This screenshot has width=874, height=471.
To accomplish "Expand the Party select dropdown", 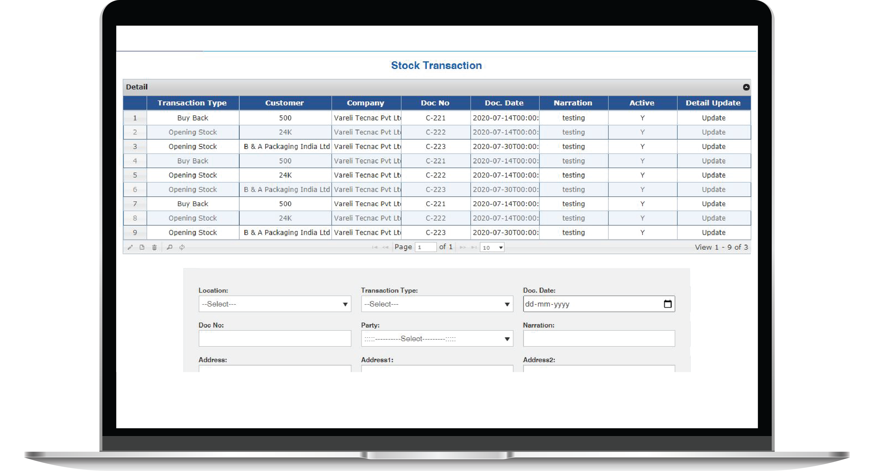I will click(x=437, y=339).
